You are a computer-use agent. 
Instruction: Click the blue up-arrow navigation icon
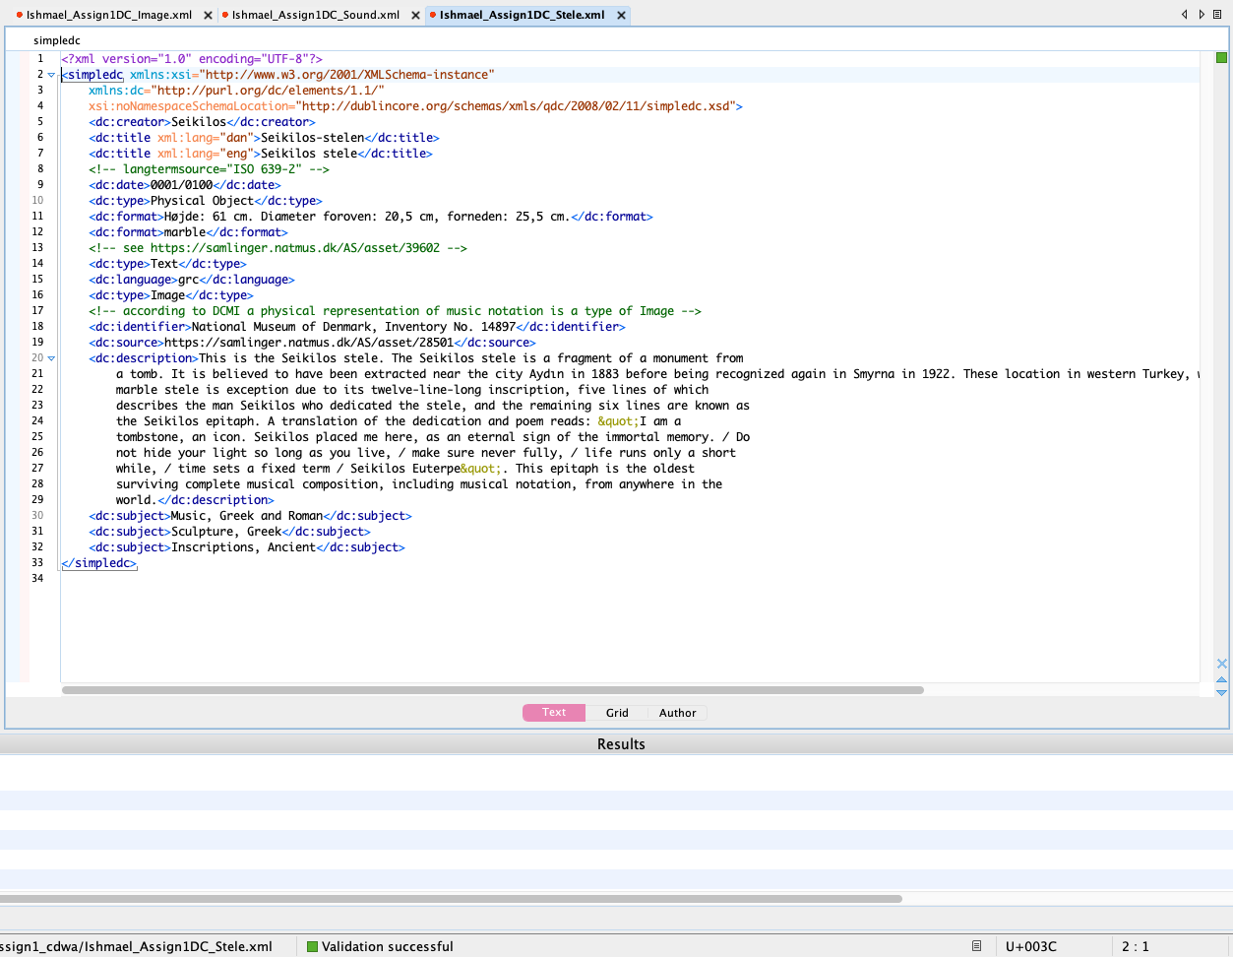click(1221, 679)
